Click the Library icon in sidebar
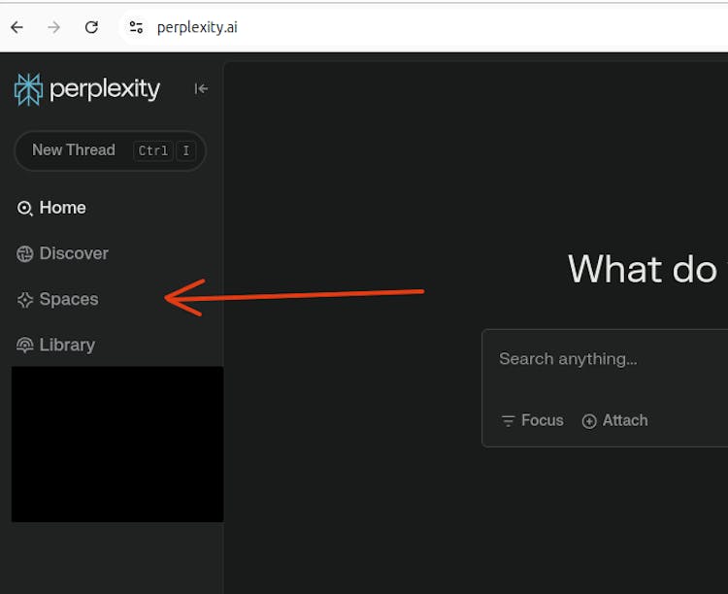 pos(25,346)
